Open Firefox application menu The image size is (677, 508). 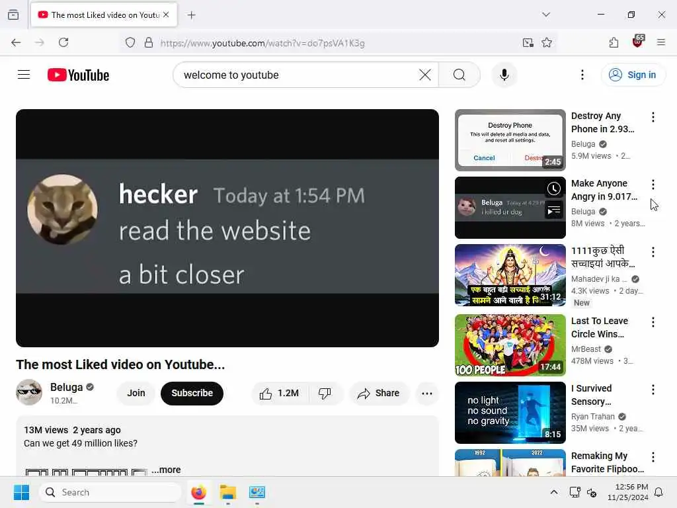[661, 42]
